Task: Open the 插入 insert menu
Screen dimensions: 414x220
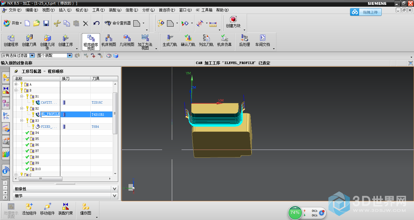Action: [65, 10]
